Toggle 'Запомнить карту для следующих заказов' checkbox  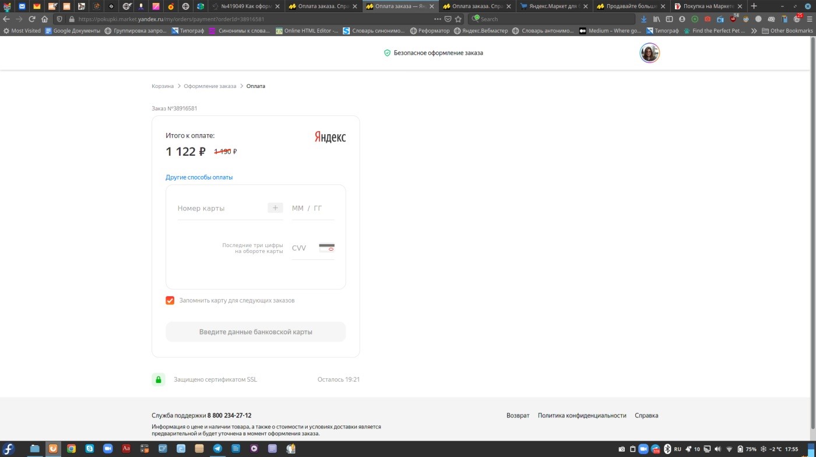pos(170,300)
